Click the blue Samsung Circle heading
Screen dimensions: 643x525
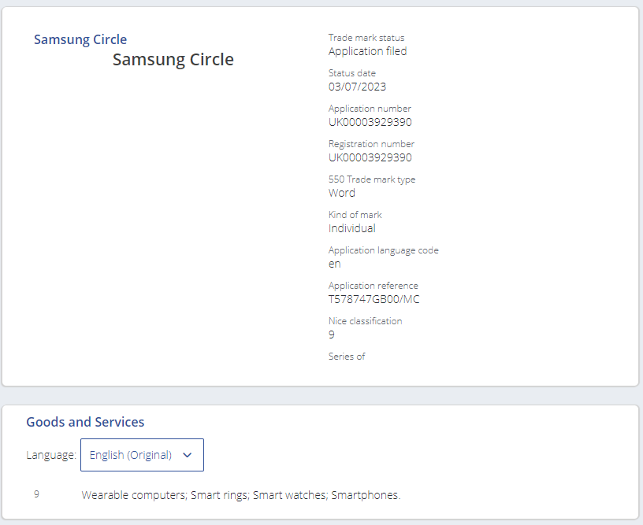pyautogui.click(x=80, y=39)
